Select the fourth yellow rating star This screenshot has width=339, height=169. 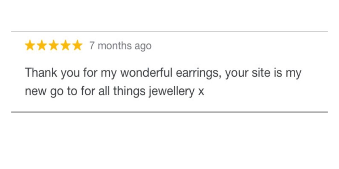click(x=65, y=46)
